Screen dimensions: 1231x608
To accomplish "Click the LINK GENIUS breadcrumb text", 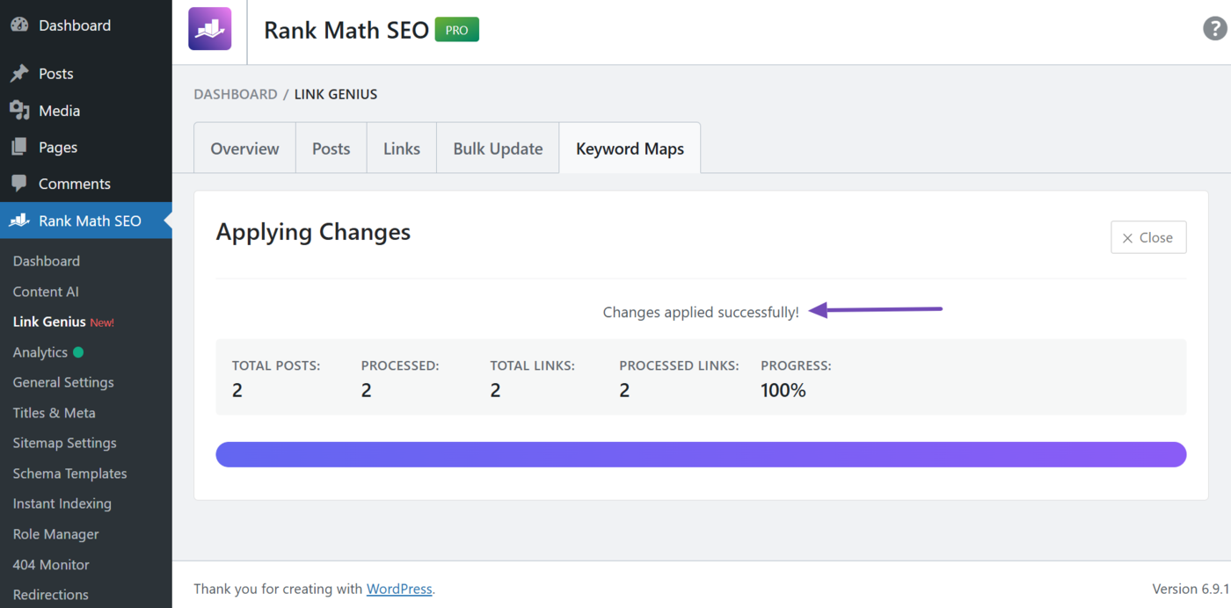I will click(x=336, y=94).
